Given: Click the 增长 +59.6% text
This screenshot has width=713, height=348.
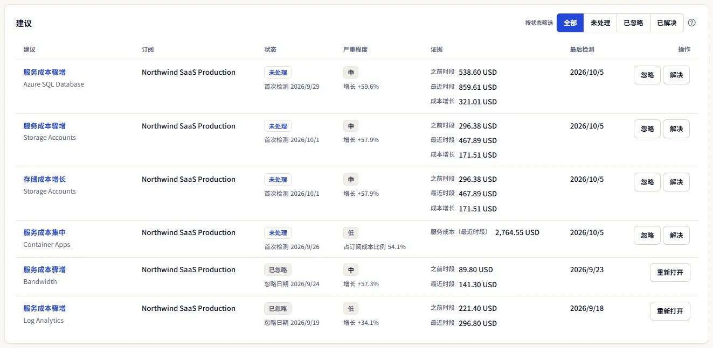Looking at the screenshot, I should pos(361,87).
